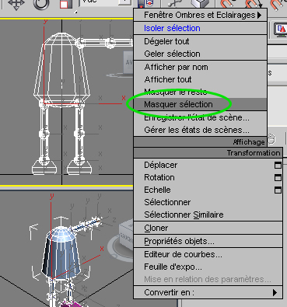This screenshot has height=307, width=287.
Task: Click the monitor icon in right panel
Action: click(x=281, y=29)
